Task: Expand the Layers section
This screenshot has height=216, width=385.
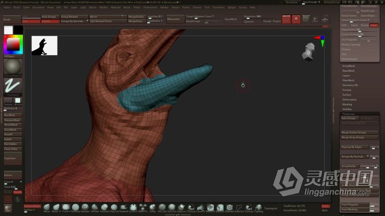Action: point(346,75)
